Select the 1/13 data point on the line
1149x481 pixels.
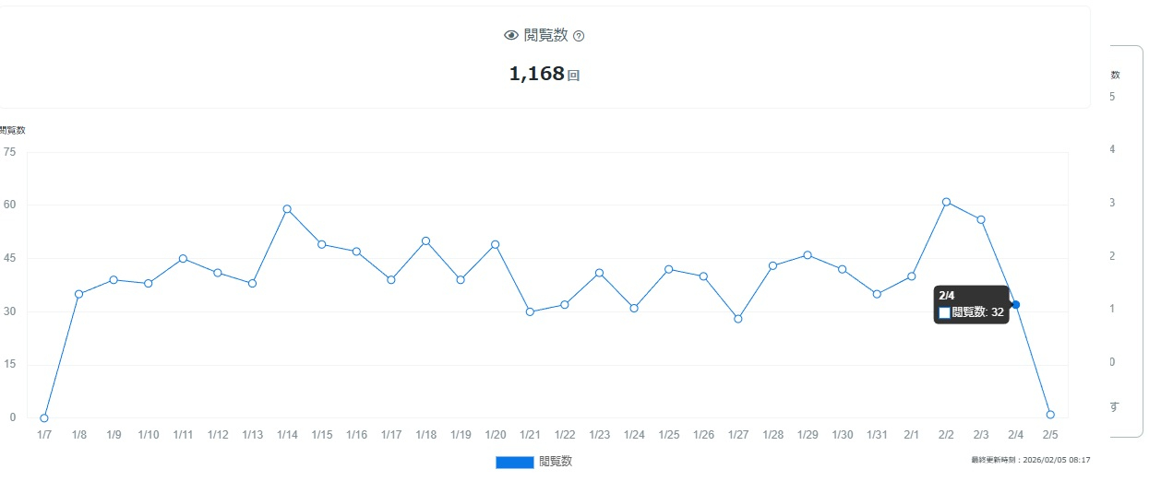252,283
